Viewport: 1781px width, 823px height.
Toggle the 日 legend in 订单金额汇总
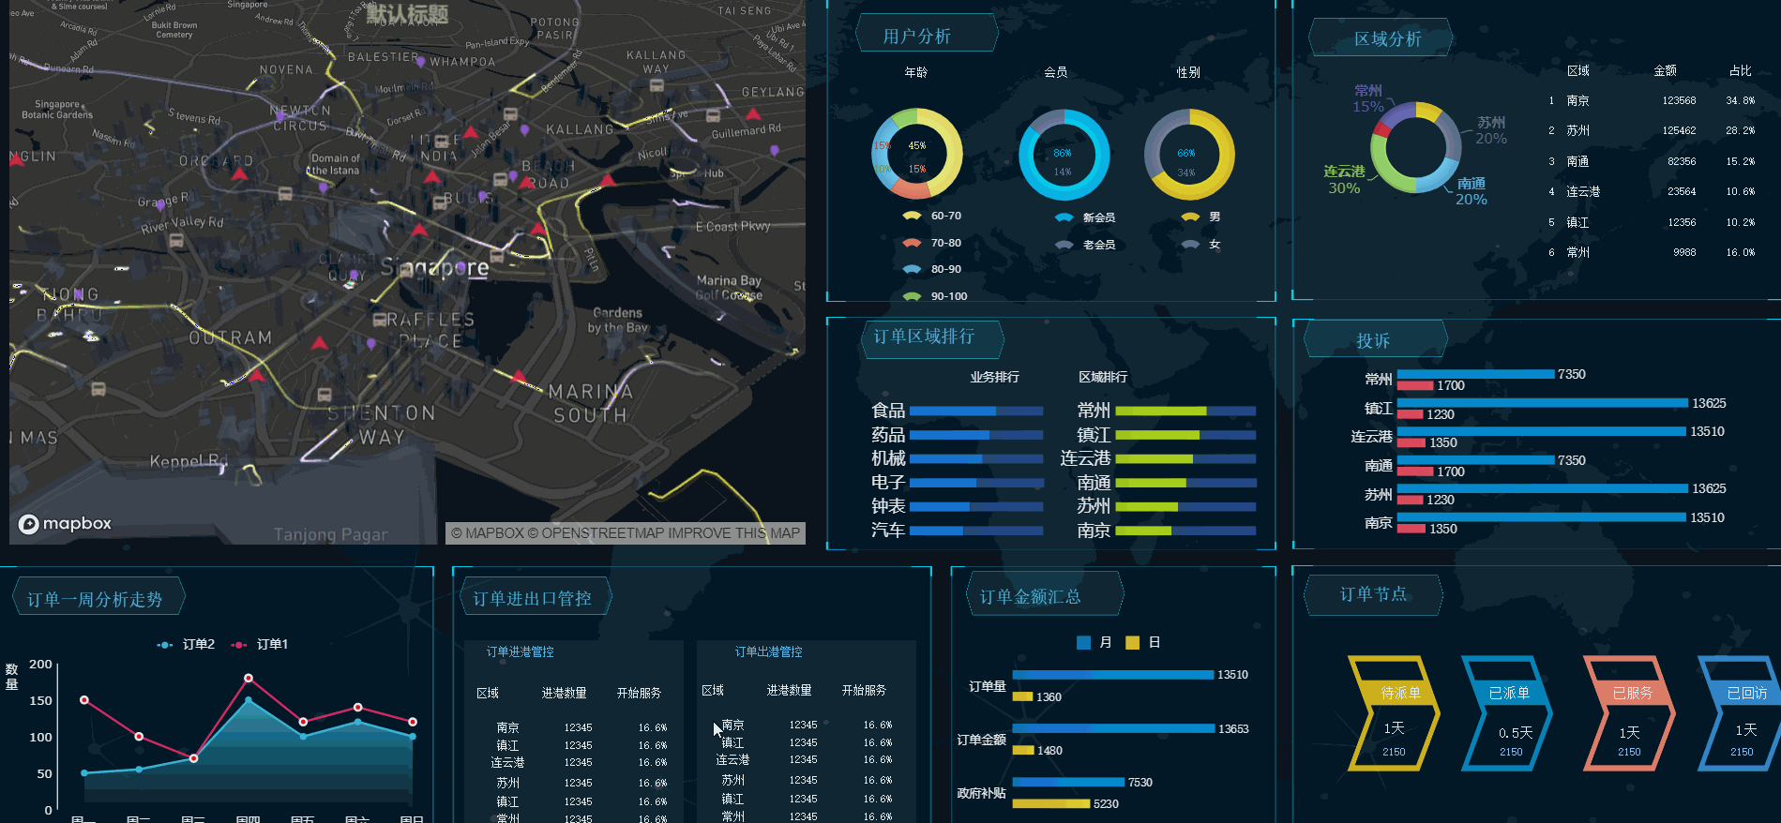point(1143,642)
